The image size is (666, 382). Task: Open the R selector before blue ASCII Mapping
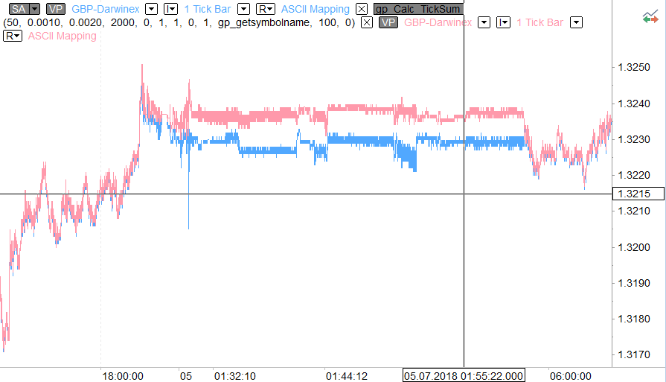click(x=265, y=9)
